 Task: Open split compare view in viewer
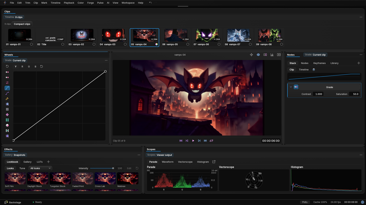265,55
